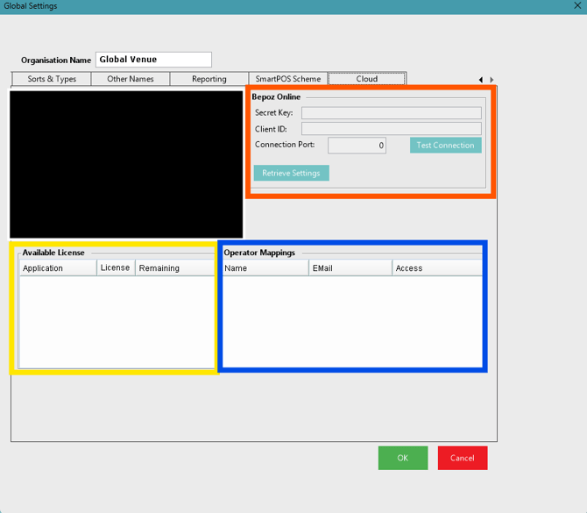This screenshot has height=513, width=587.
Task: Confirm changes with the green OK button
Action: (x=403, y=458)
